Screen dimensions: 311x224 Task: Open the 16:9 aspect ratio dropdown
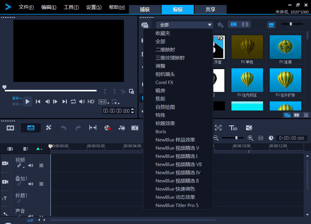(104, 102)
